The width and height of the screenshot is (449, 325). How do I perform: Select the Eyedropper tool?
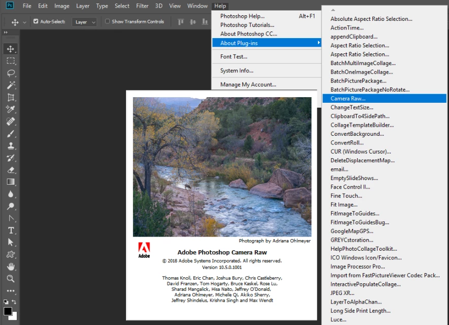point(11,109)
